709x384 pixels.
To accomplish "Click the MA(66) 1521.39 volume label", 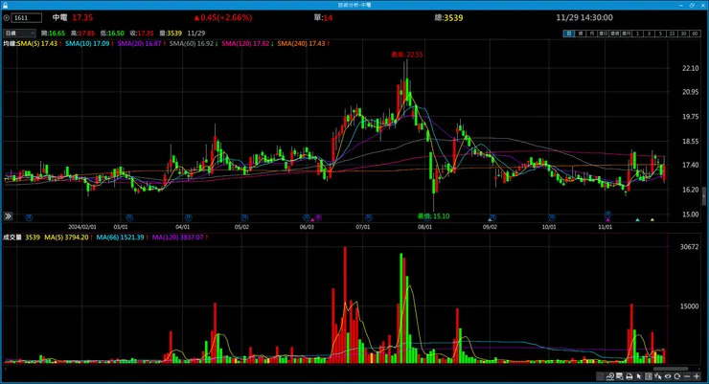I will coord(121,237).
